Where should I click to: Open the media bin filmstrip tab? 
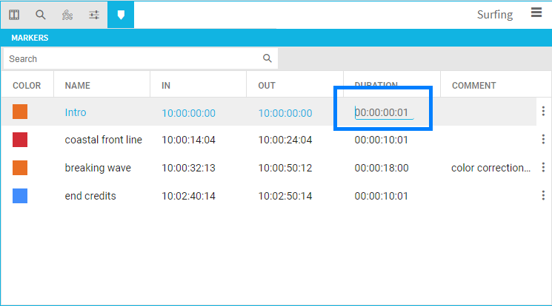14,15
